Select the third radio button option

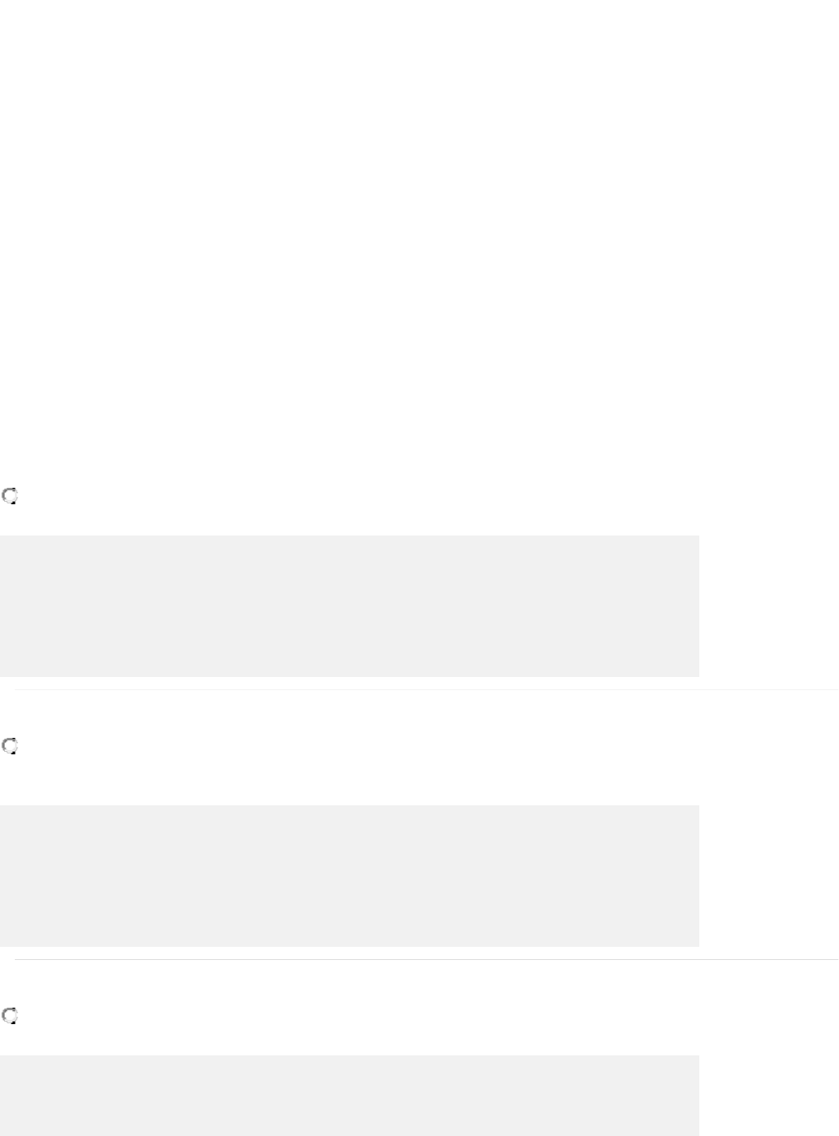point(10,1016)
